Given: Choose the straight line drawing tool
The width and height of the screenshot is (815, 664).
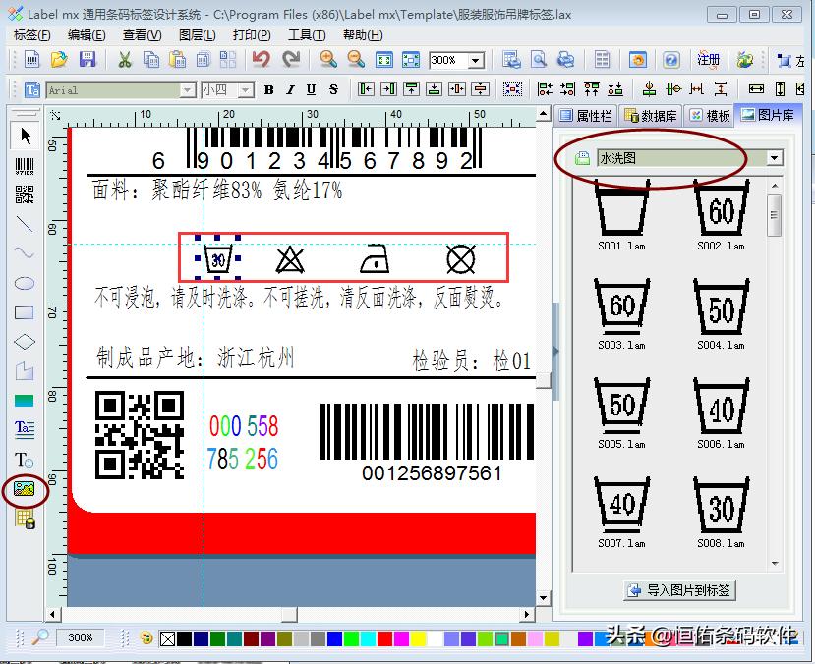Looking at the screenshot, I should 25,224.
